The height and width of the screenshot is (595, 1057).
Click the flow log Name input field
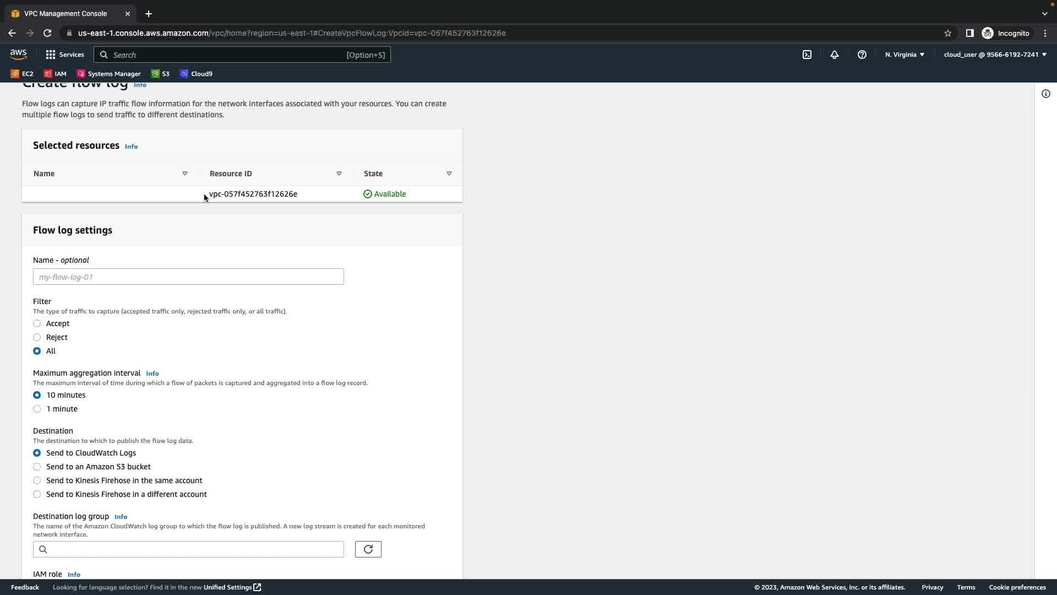[x=188, y=277]
